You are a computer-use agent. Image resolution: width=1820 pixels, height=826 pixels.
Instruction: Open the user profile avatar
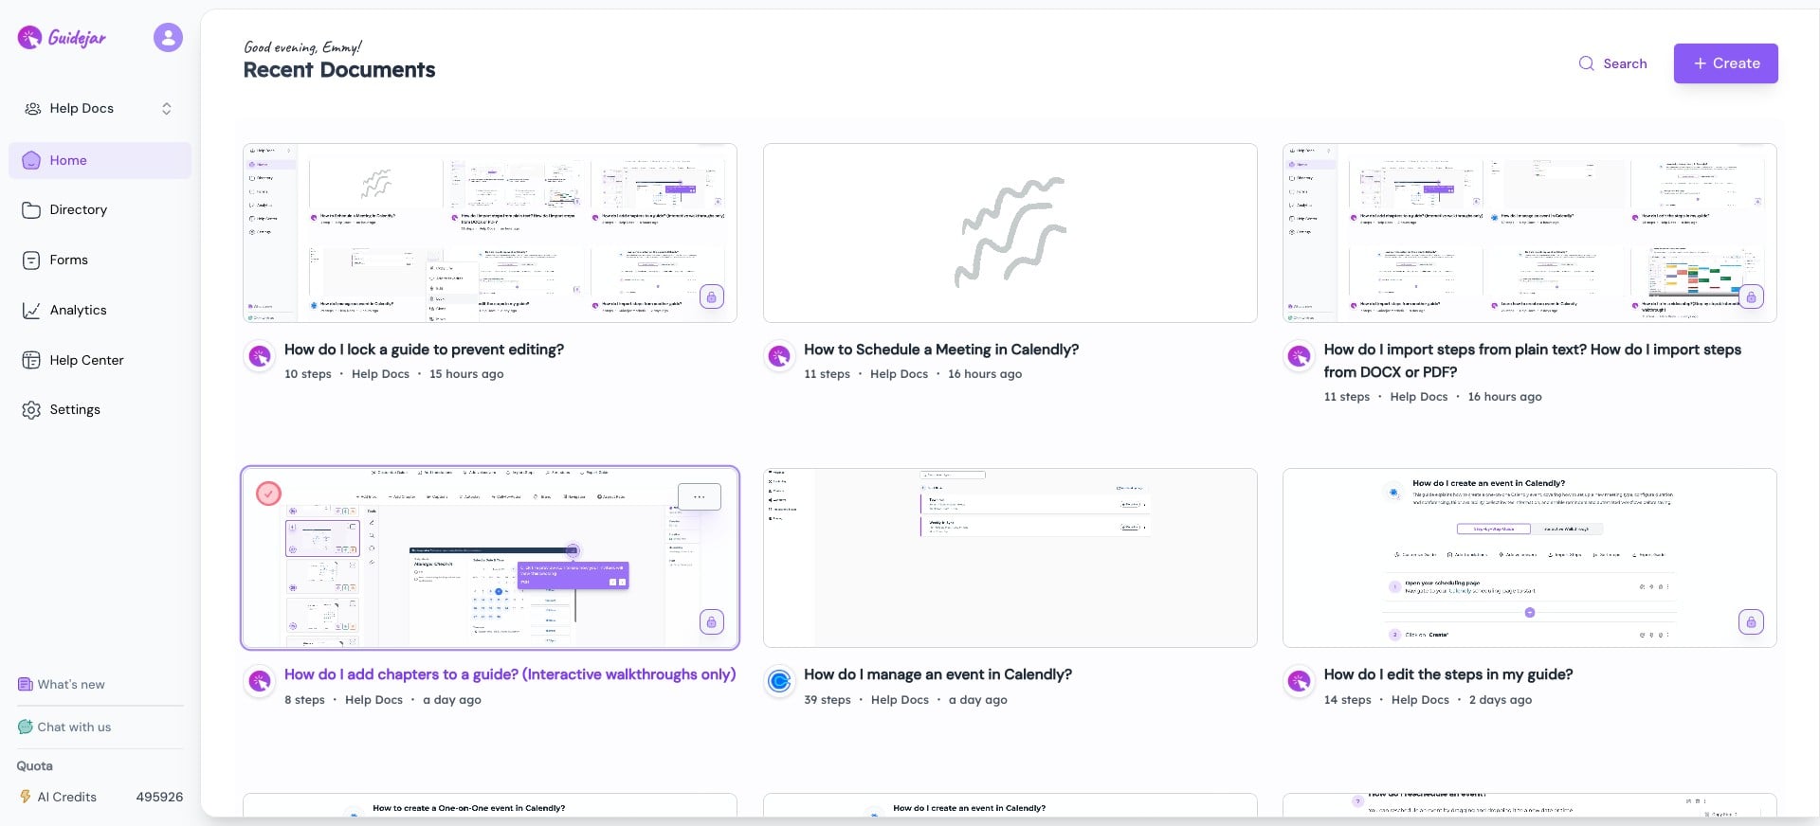168,38
